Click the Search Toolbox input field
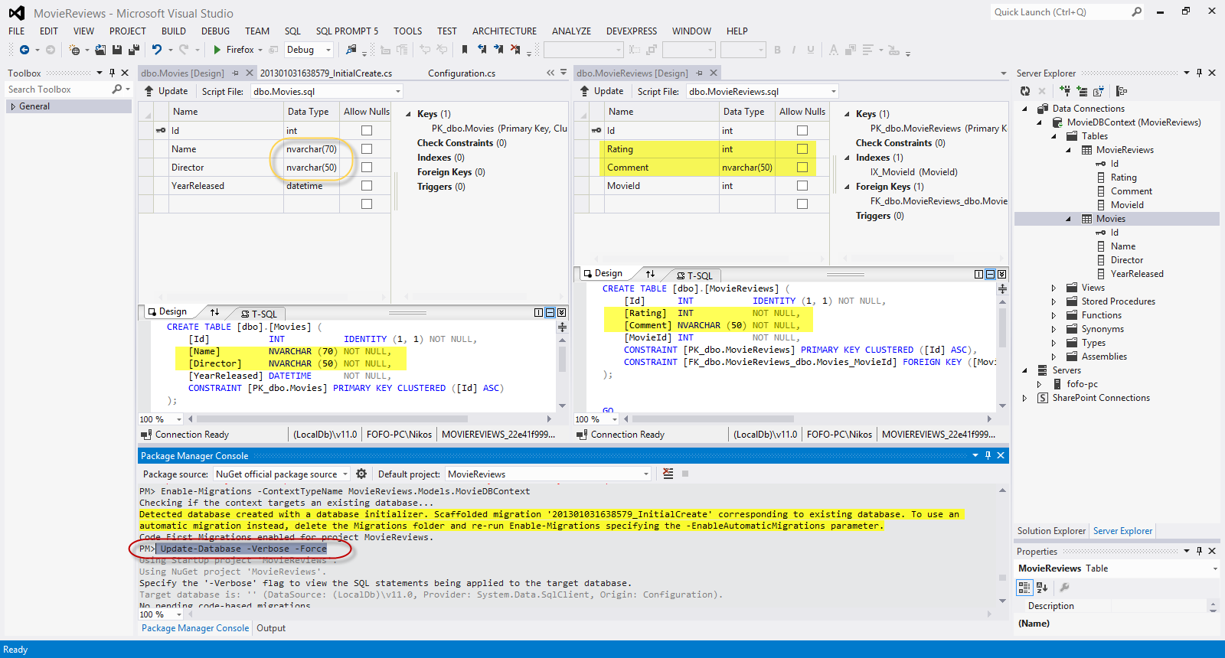Viewport: 1225px width, 658px height. (x=59, y=90)
